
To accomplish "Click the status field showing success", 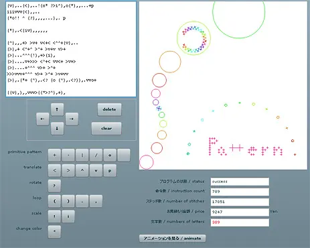I will pos(240,182).
